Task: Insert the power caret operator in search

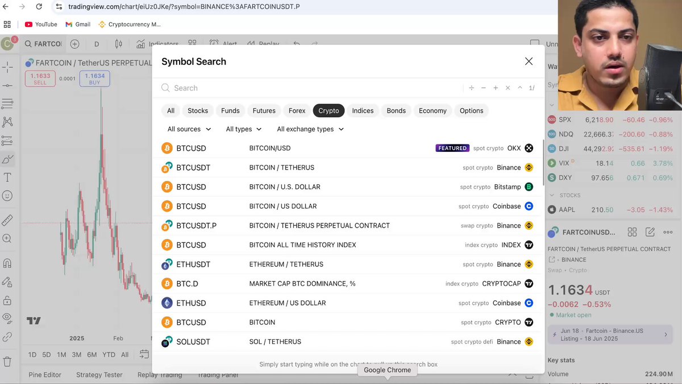Action: [x=520, y=88]
